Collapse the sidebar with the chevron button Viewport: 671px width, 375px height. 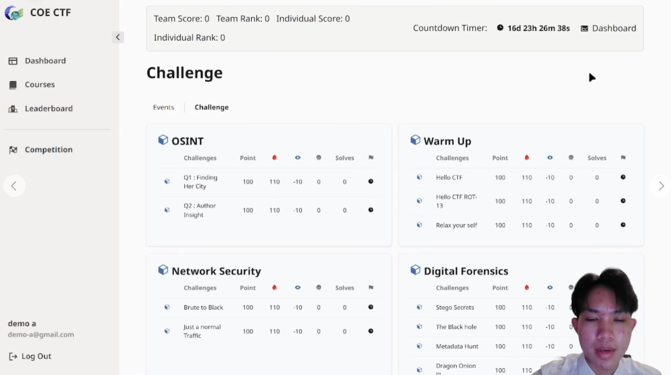pos(118,37)
